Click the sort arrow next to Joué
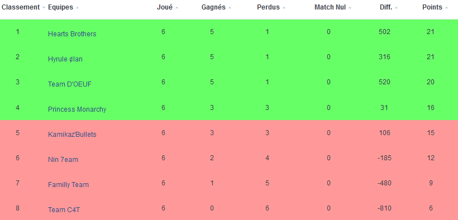 tap(176, 8)
